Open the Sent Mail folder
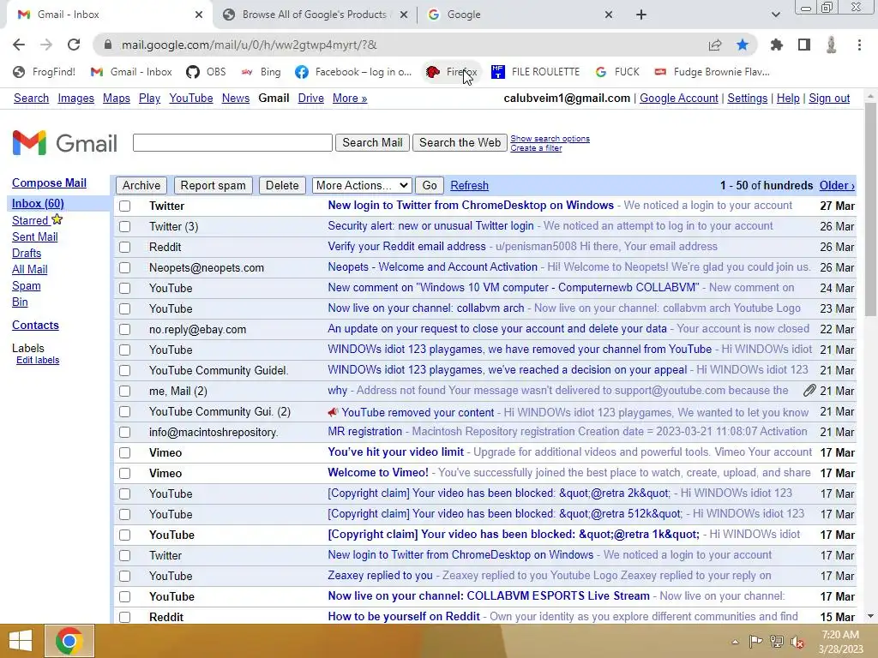The height and width of the screenshot is (658, 878). click(x=34, y=236)
